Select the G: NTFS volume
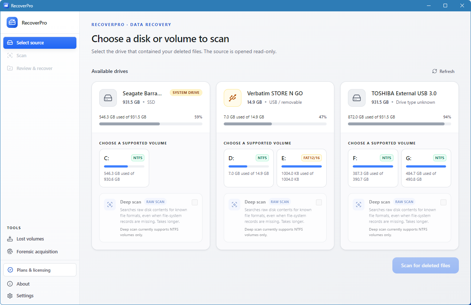The width and height of the screenshot is (471, 305). coord(426,168)
